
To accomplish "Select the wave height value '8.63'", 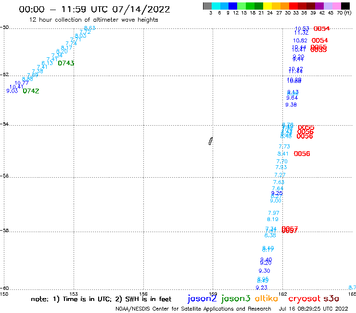I will tap(89, 28).
